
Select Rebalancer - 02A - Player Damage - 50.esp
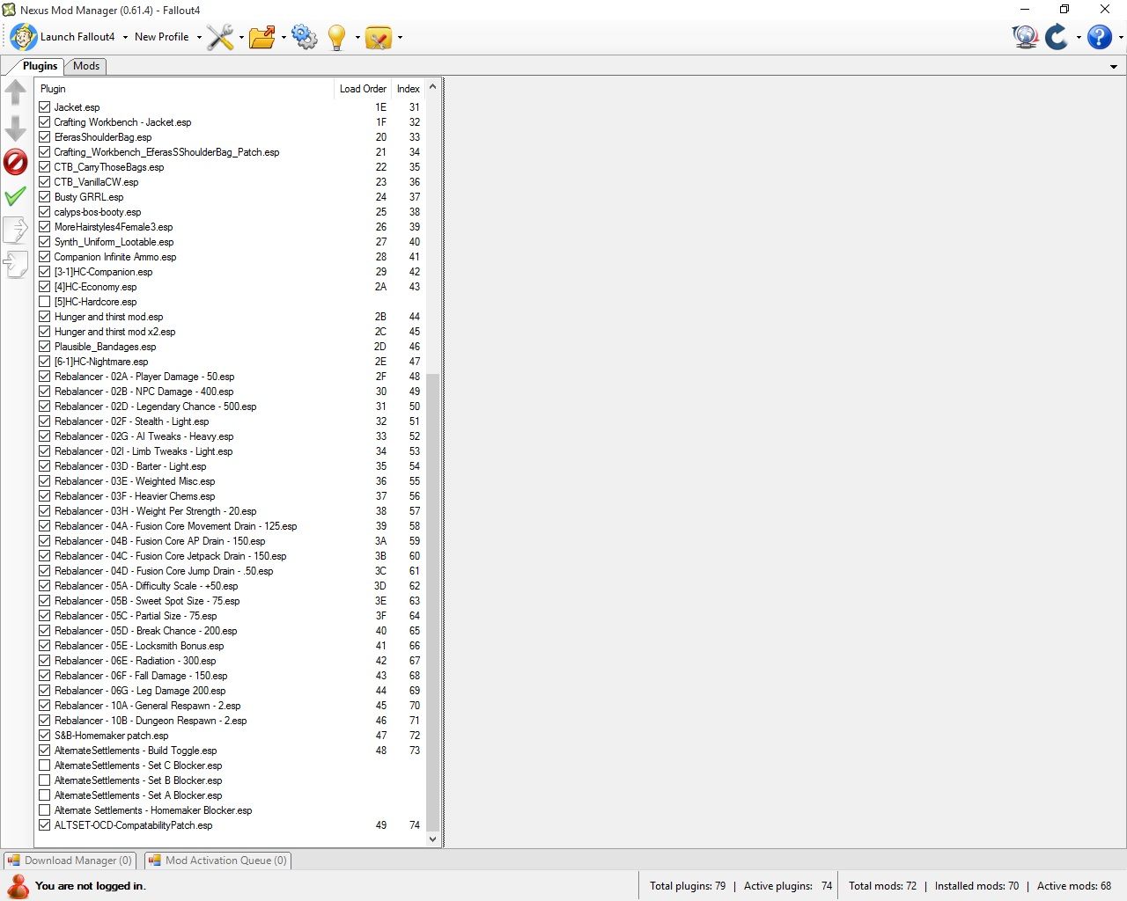230,377
